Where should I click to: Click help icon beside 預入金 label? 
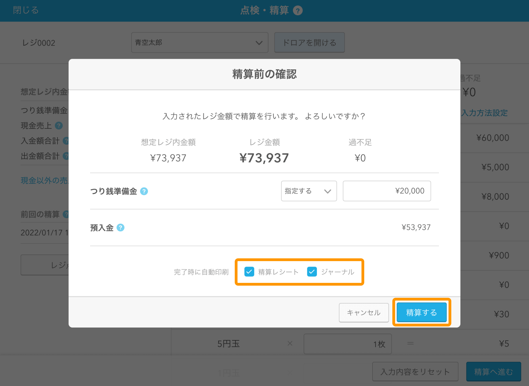[x=120, y=227]
